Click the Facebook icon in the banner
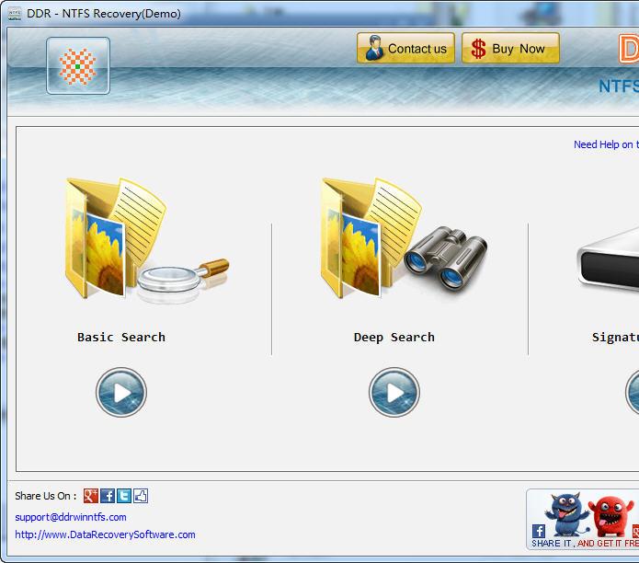The width and height of the screenshot is (639, 563). point(539,531)
